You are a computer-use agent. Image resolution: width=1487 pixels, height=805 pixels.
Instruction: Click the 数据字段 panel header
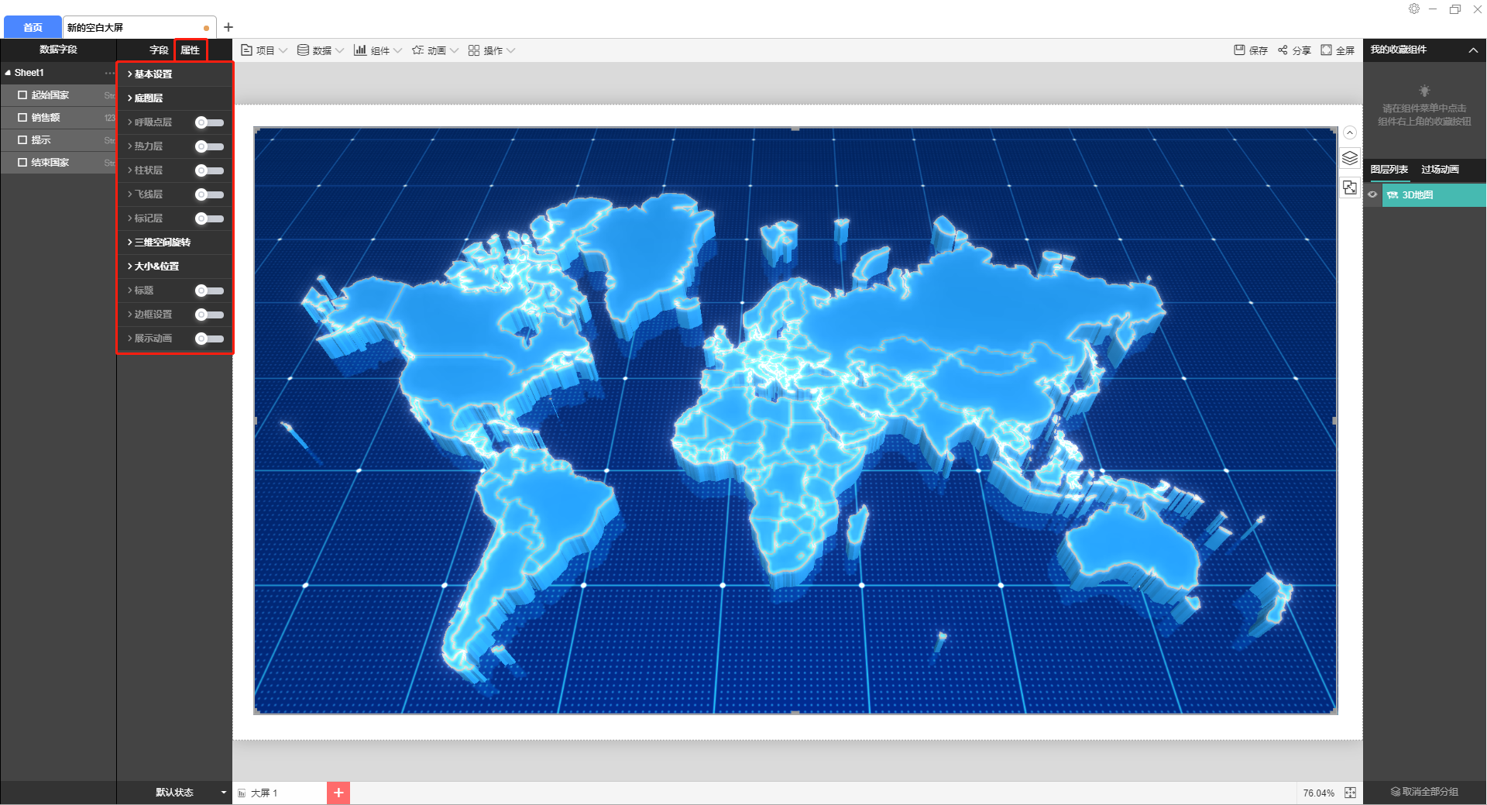[x=58, y=50]
